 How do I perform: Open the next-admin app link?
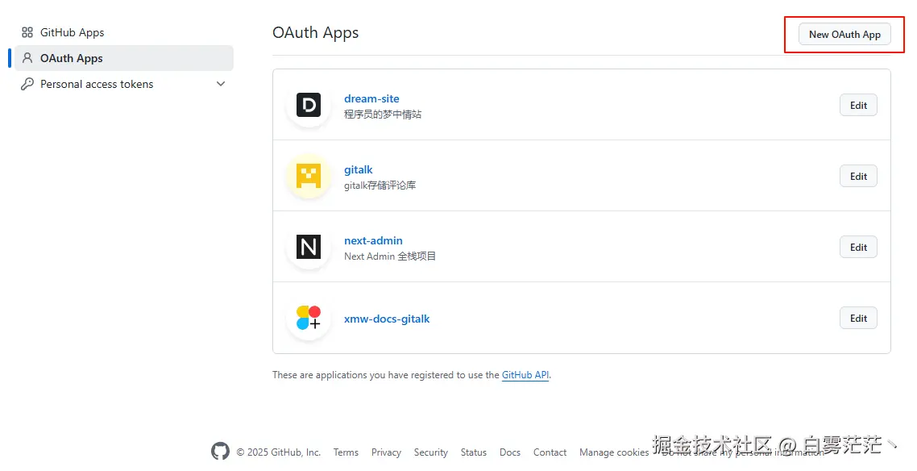pyautogui.click(x=373, y=240)
